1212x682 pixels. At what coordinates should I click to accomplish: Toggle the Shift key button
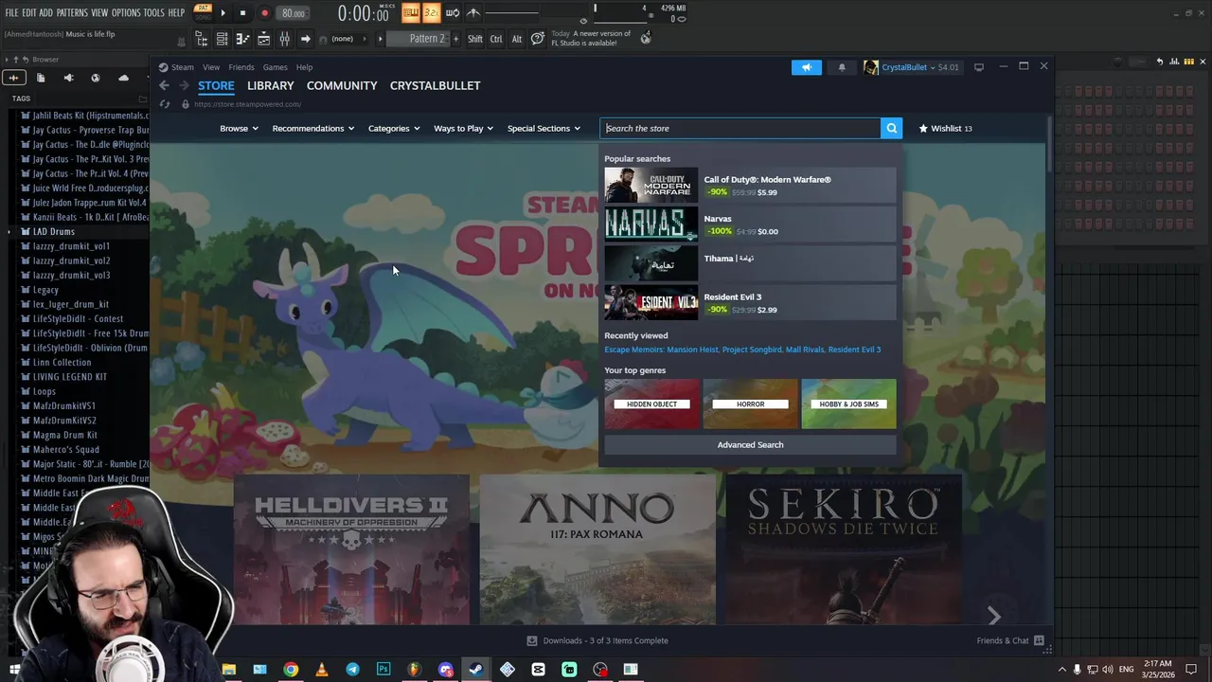[x=475, y=39]
